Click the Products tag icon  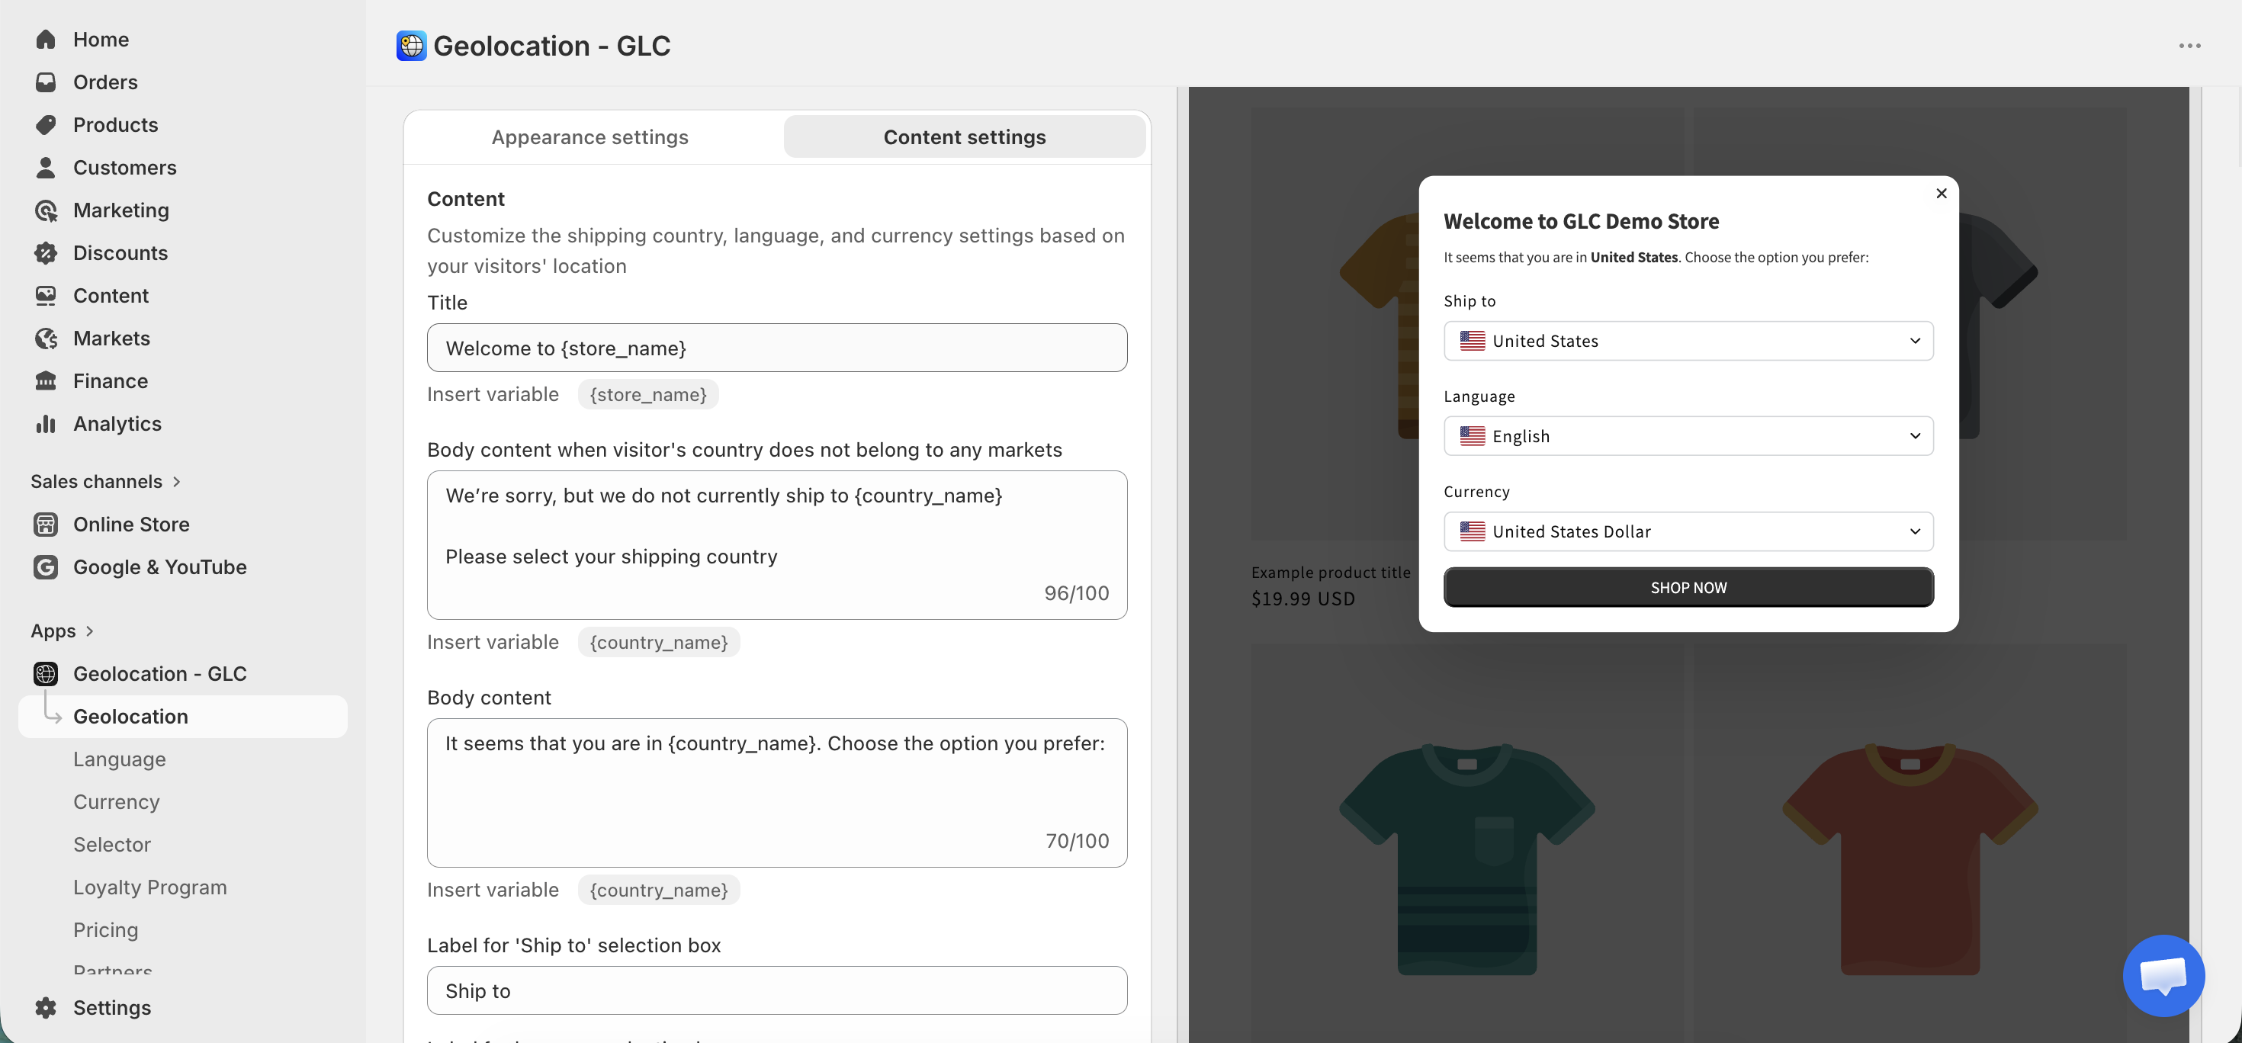[46, 124]
